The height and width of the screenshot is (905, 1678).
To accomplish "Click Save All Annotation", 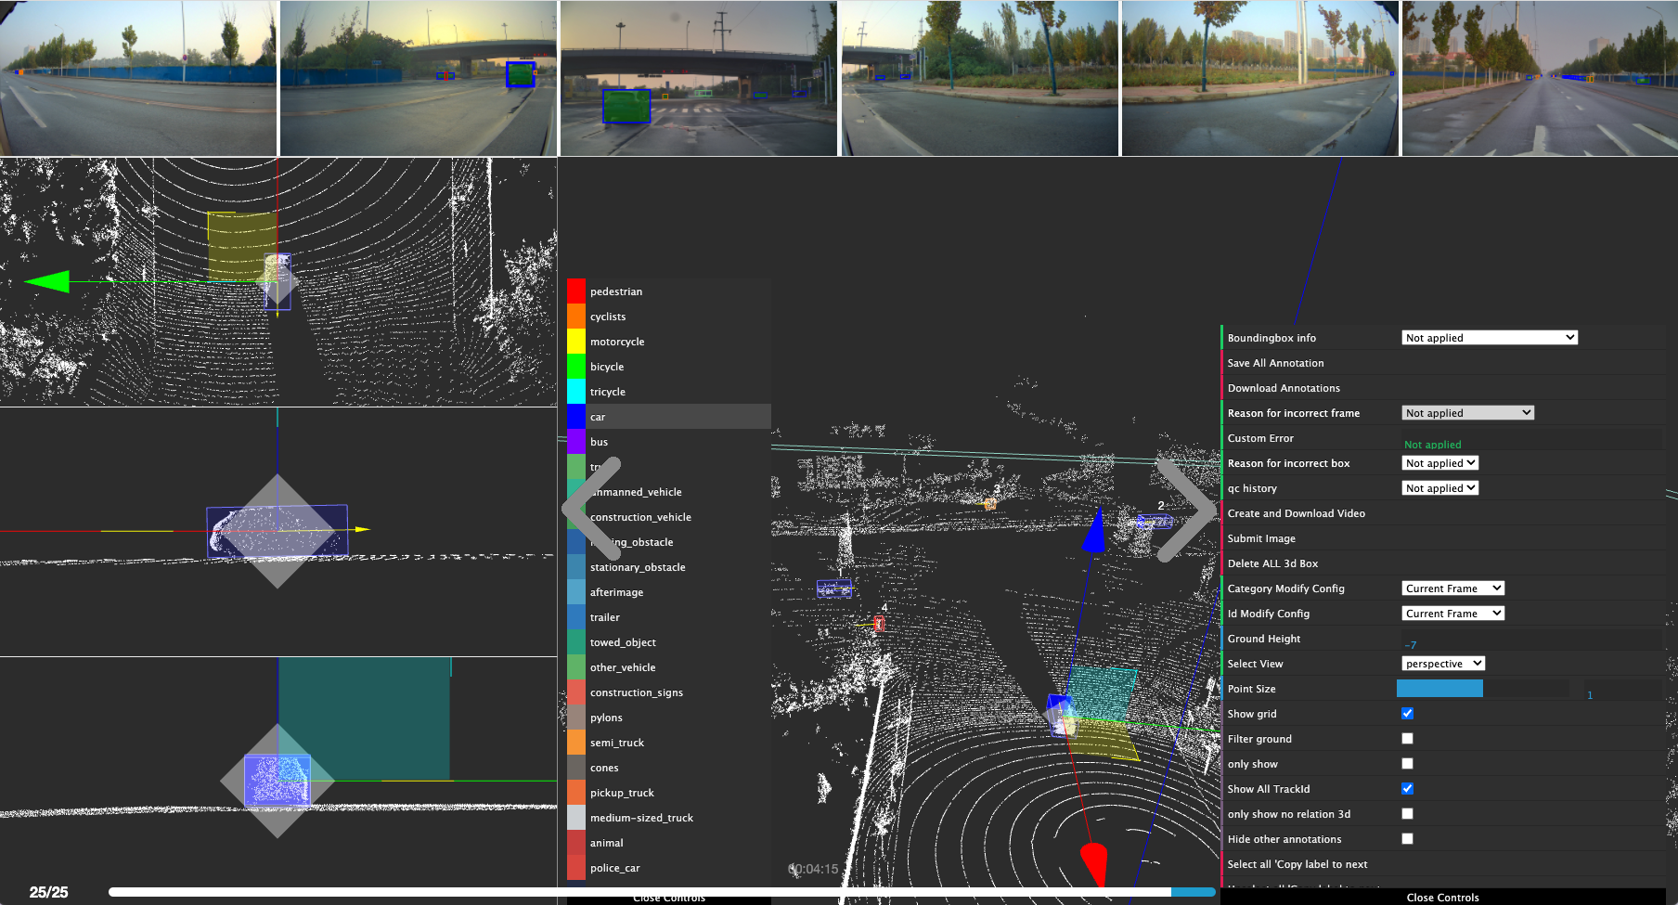I will [x=1275, y=363].
